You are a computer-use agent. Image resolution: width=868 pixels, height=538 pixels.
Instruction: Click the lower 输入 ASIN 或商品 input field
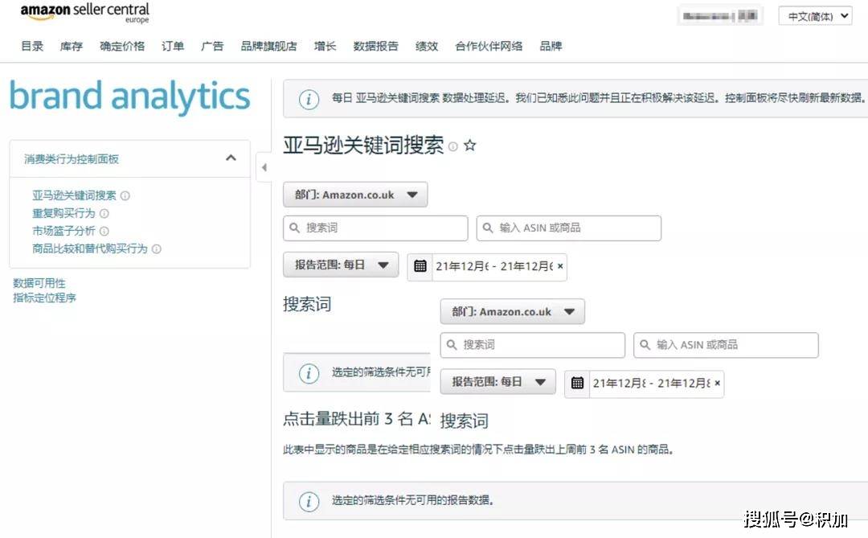(726, 345)
